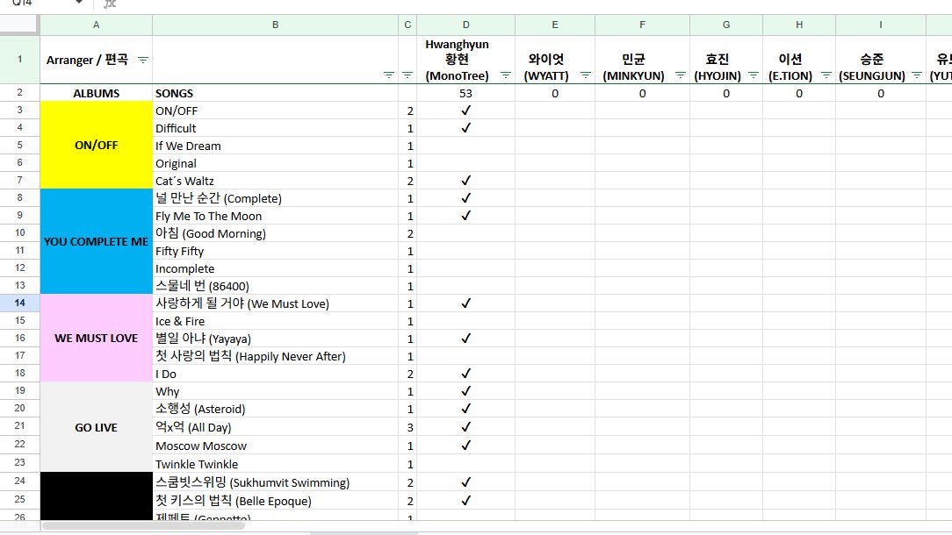
Task: Select the Moscow Moscow cell
Action: coord(275,446)
